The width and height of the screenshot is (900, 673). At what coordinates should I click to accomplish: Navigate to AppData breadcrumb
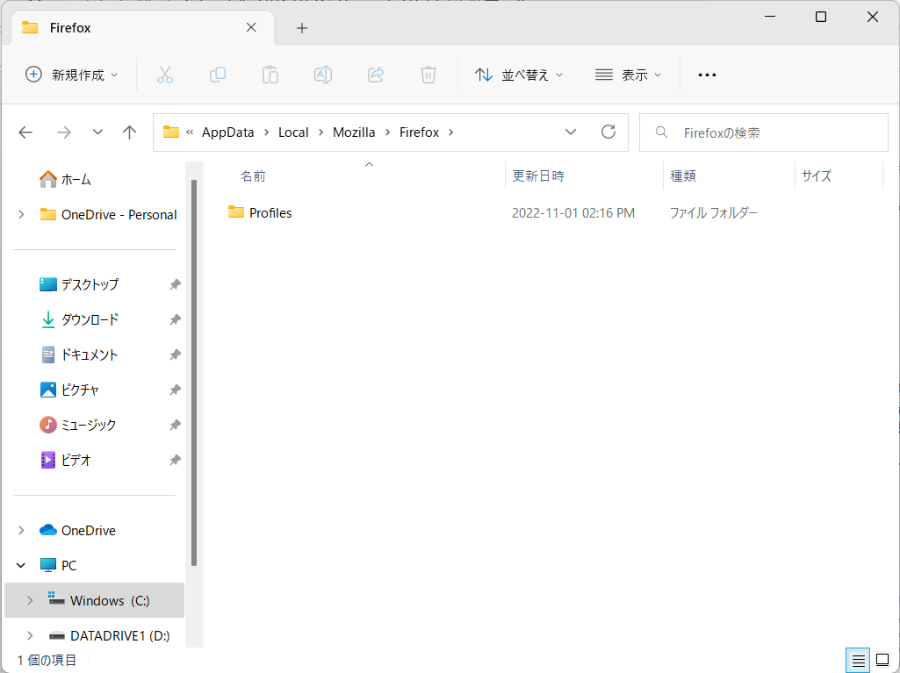(x=228, y=132)
